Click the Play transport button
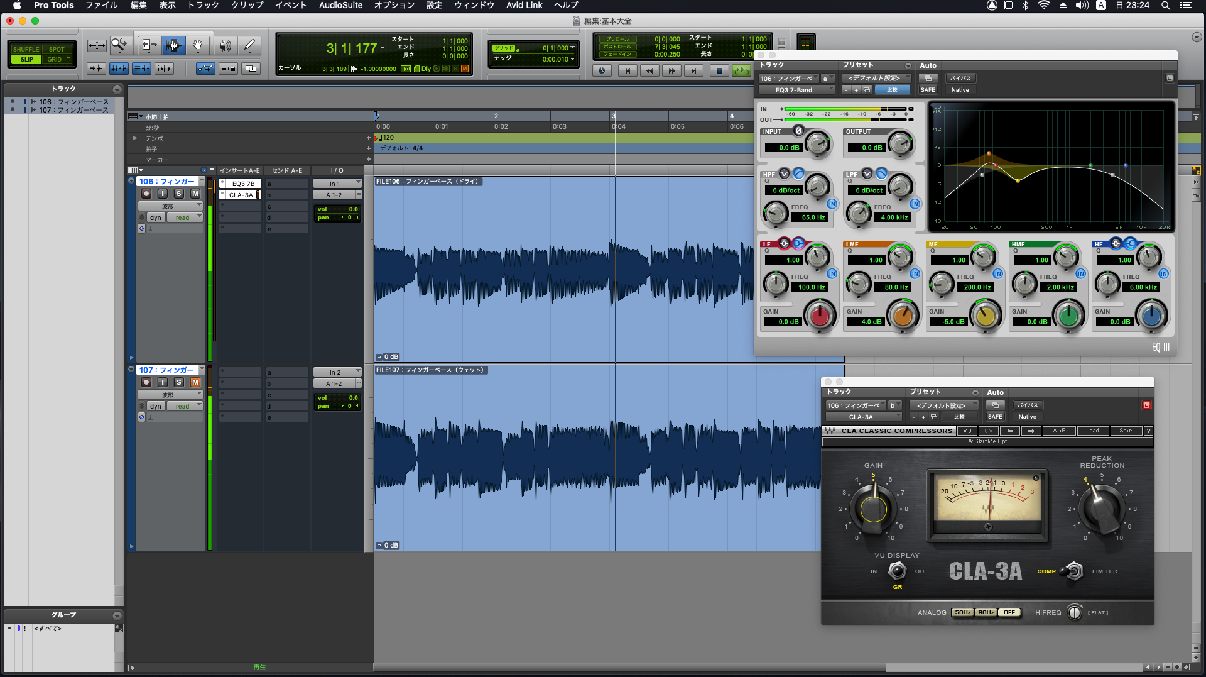The image size is (1206, 677). click(741, 70)
